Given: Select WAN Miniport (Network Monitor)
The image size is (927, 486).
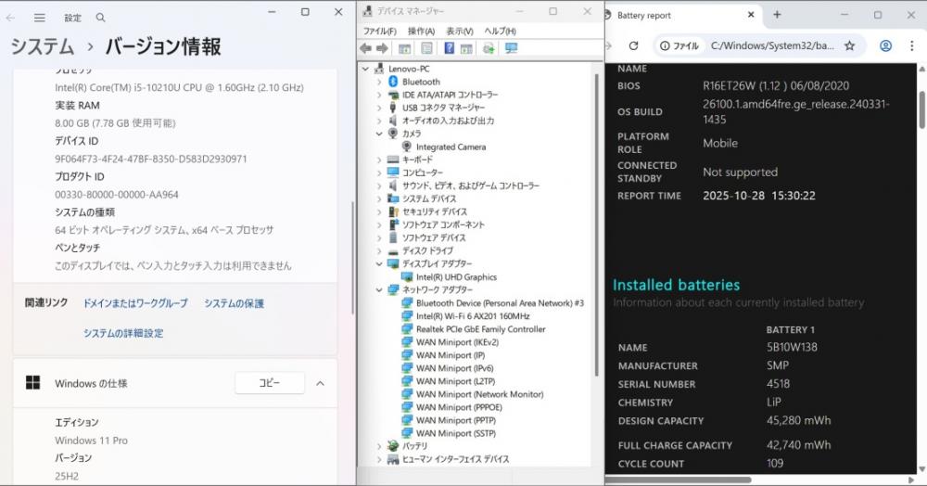Looking at the screenshot, I should (479, 394).
